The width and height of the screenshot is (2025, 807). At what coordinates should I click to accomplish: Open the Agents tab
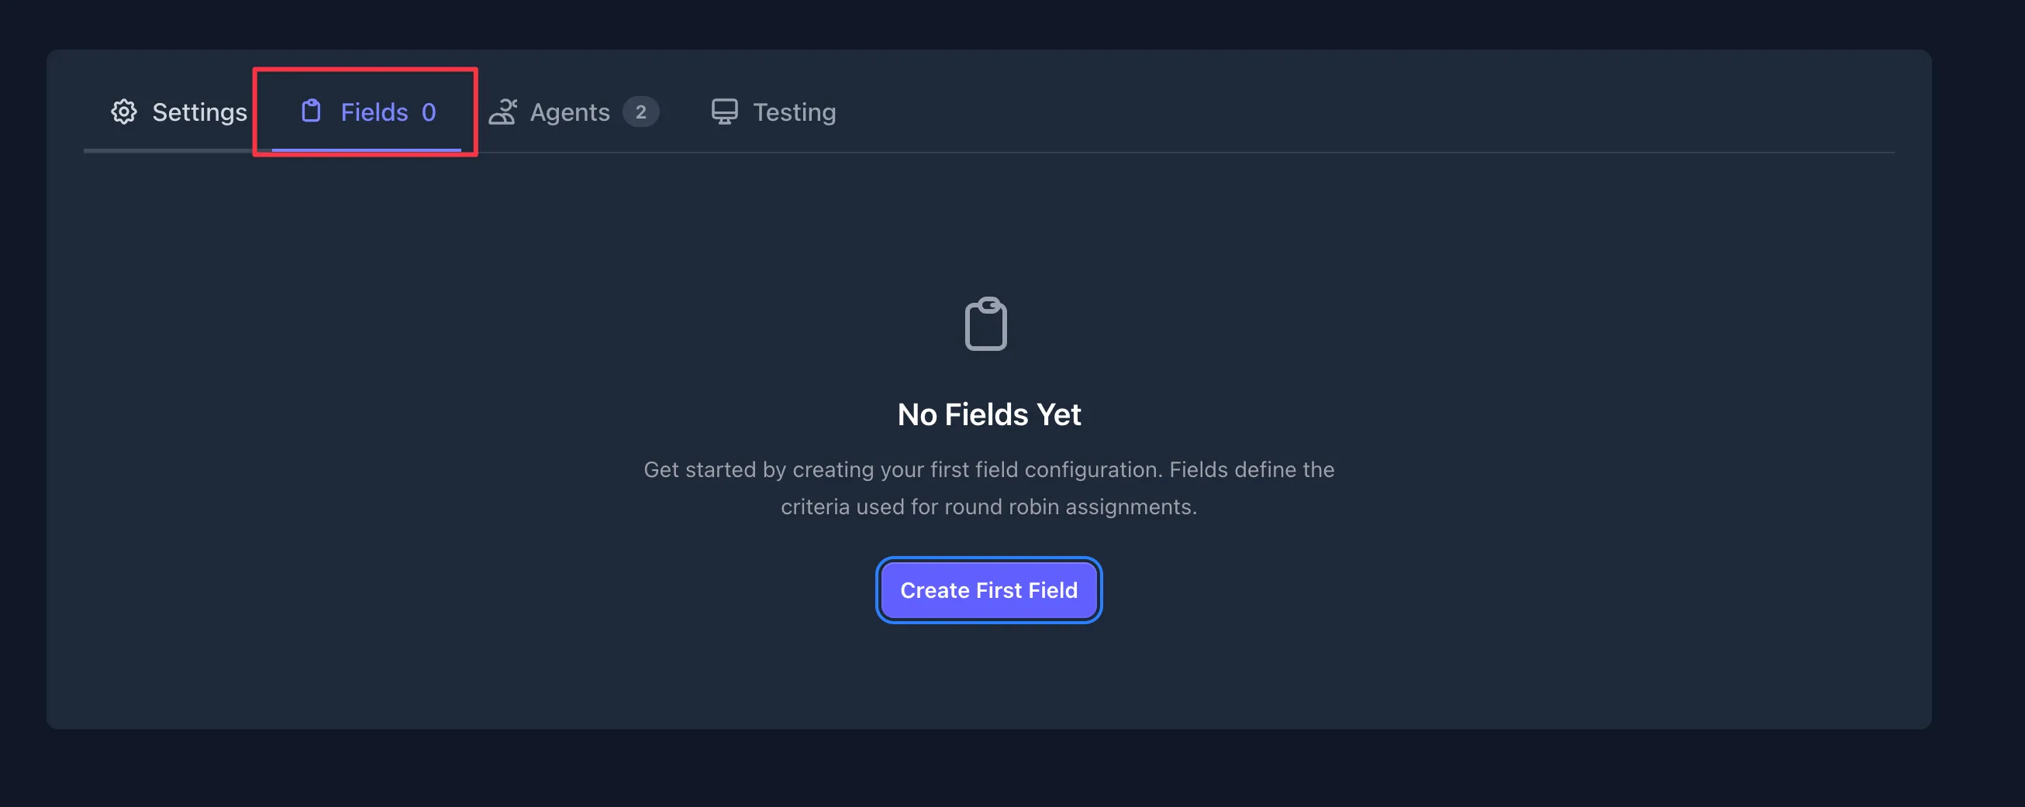click(x=570, y=112)
